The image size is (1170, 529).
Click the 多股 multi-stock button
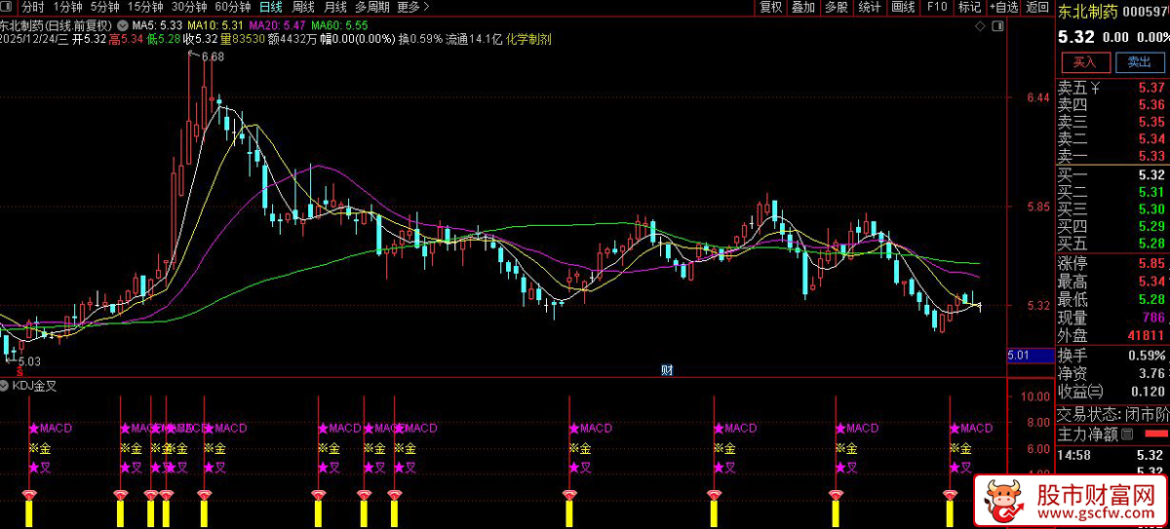(x=837, y=7)
